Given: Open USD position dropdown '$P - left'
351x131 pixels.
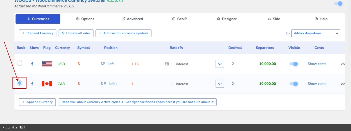Looking at the screenshot, I should click(x=107, y=64).
